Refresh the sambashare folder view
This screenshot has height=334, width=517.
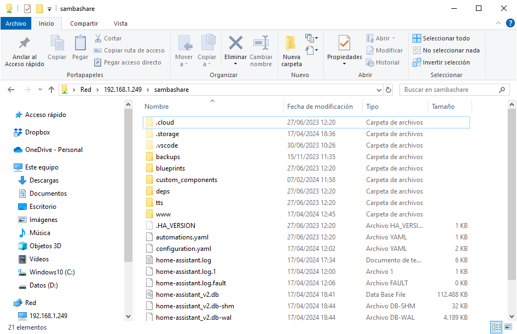(388, 90)
